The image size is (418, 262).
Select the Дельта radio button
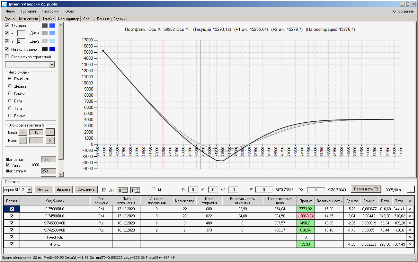pyautogui.click(x=10, y=86)
